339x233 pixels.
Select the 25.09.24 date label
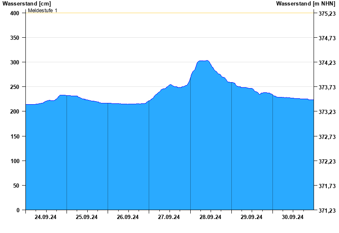click(x=87, y=217)
